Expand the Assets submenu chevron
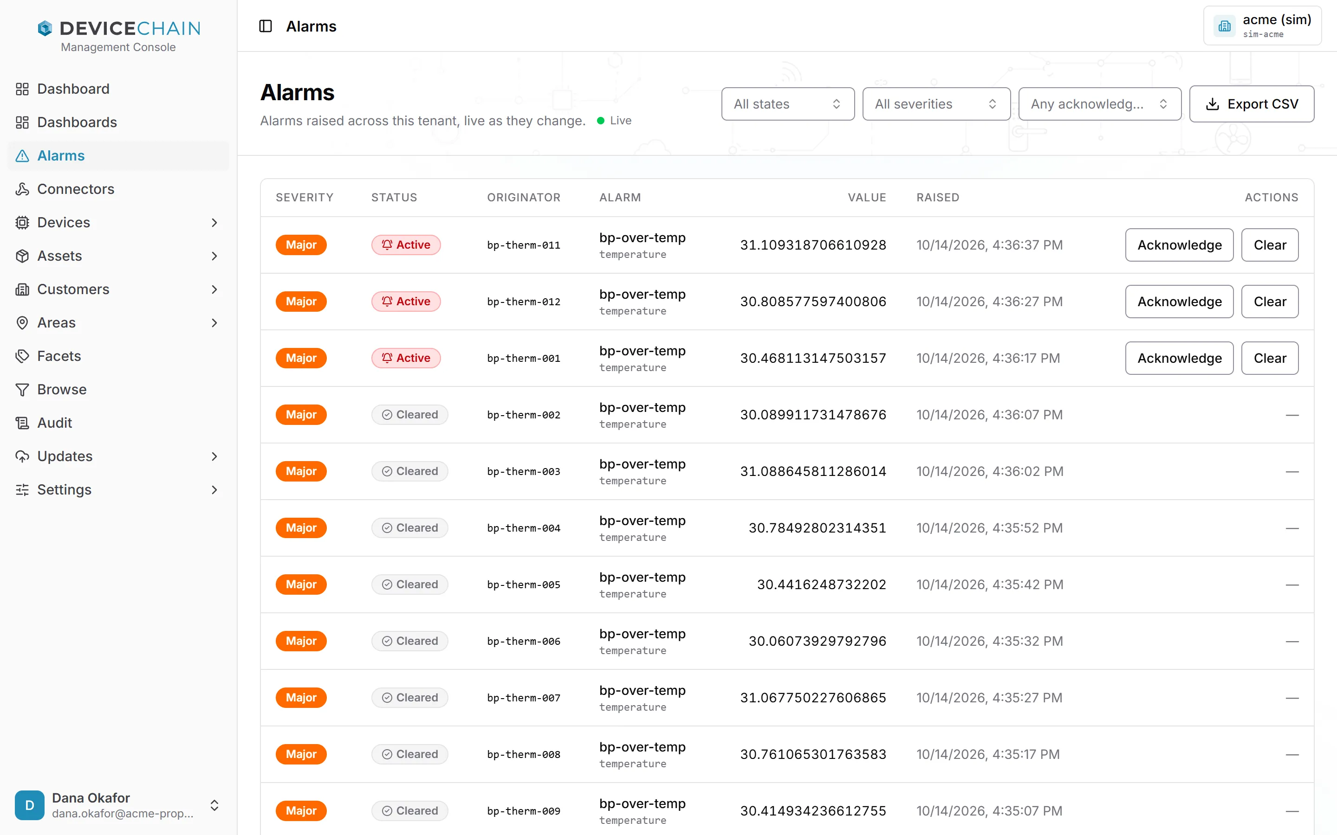This screenshot has height=835, width=1337. [214, 256]
